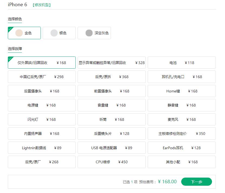Pick the 深空灰色 color option
The image size is (225, 193).
(x=94, y=33)
